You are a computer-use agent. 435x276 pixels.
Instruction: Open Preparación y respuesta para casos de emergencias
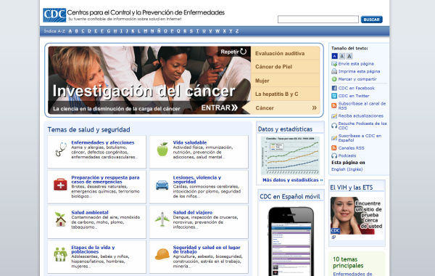click(x=105, y=179)
